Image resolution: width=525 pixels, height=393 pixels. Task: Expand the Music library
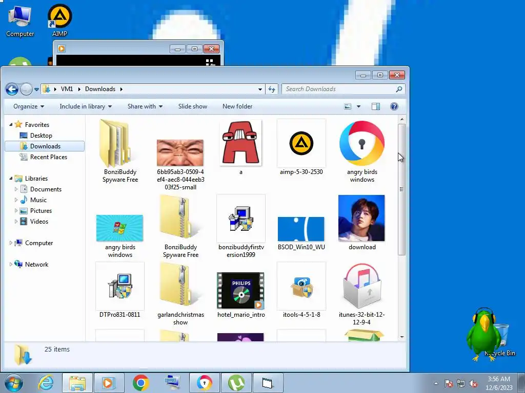[x=16, y=200]
